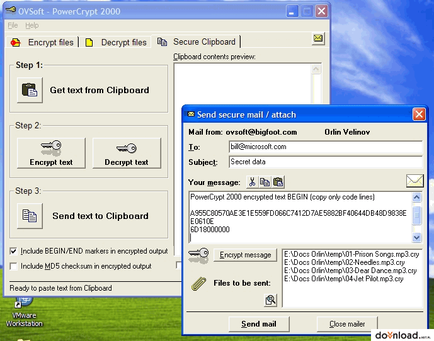Viewport: 434px width, 341px height.
Task: Open mailer via envelope icon in main window
Action: pos(318,38)
